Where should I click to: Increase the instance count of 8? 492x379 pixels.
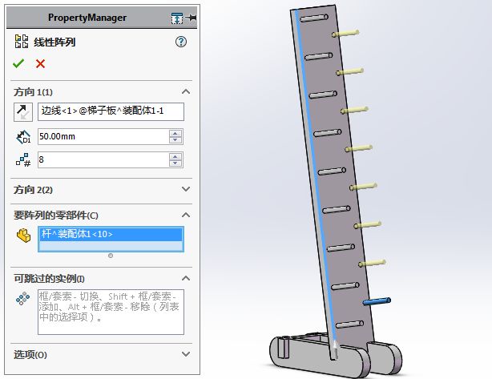coord(175,156)
